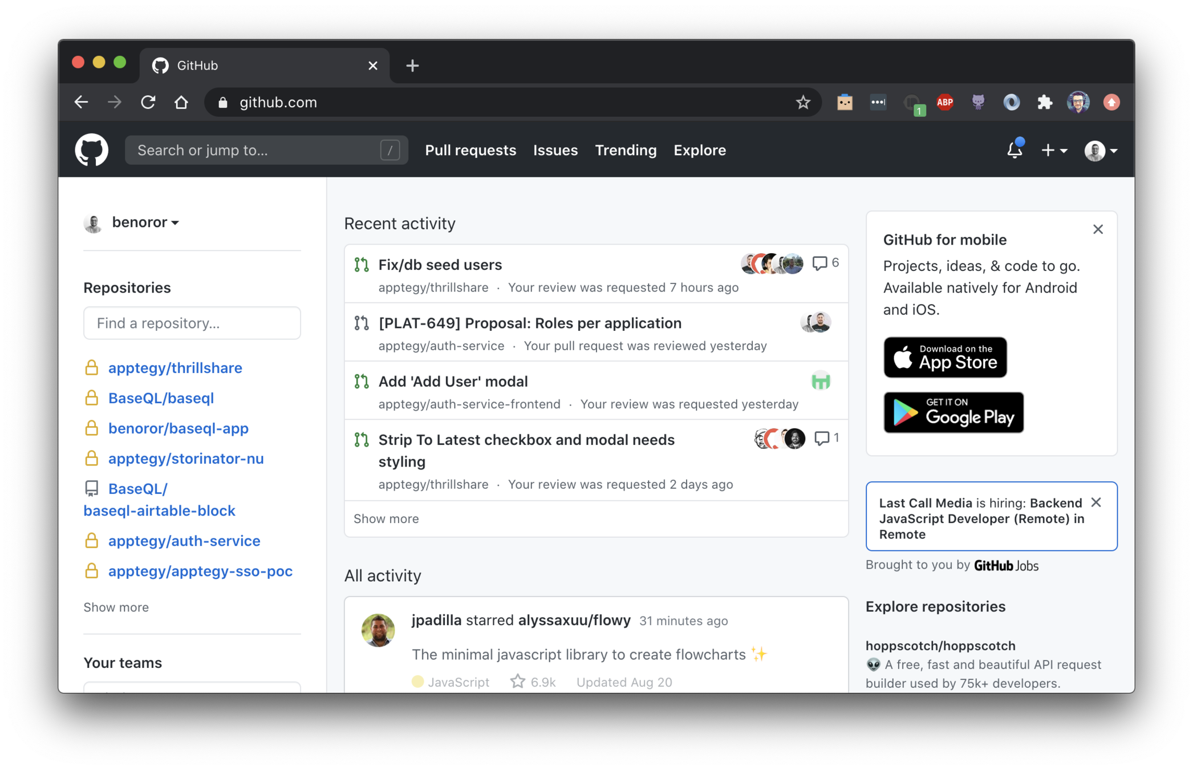
Task: Click Show more under Recent activity
Action: click(386, 518)
